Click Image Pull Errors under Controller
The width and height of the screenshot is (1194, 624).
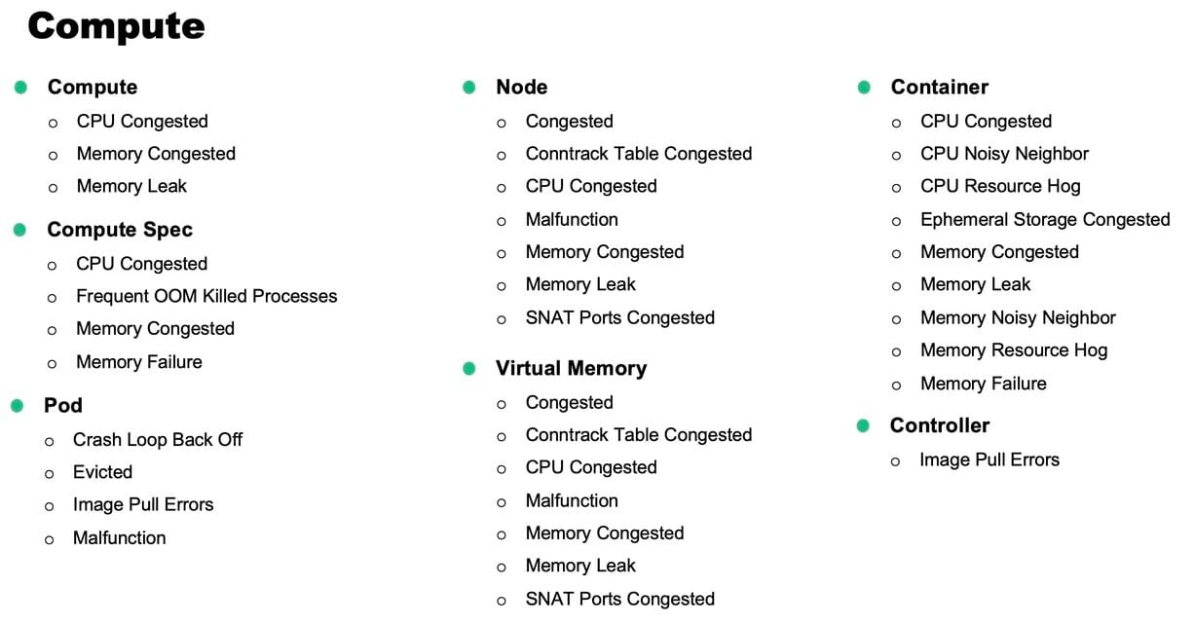coord(989,459)
